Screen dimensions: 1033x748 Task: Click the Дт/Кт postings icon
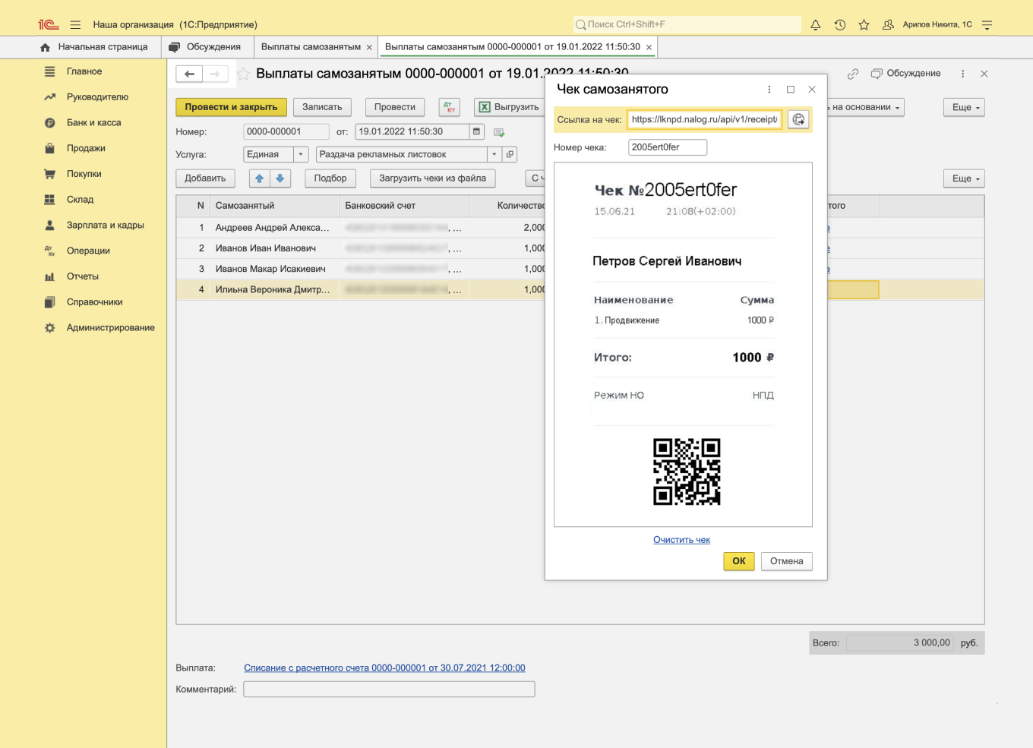pyautogui.click(x=449, y=107)
